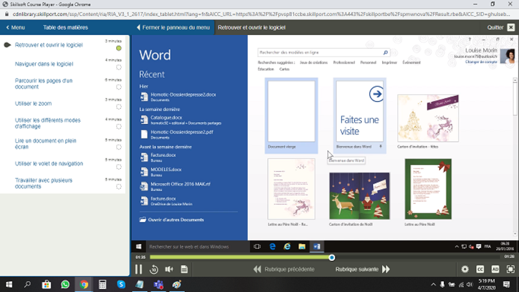This screenshot has height=292, width=519.
Task: Open Skype from the host taskbar
Action: click(x=121, y=284)
